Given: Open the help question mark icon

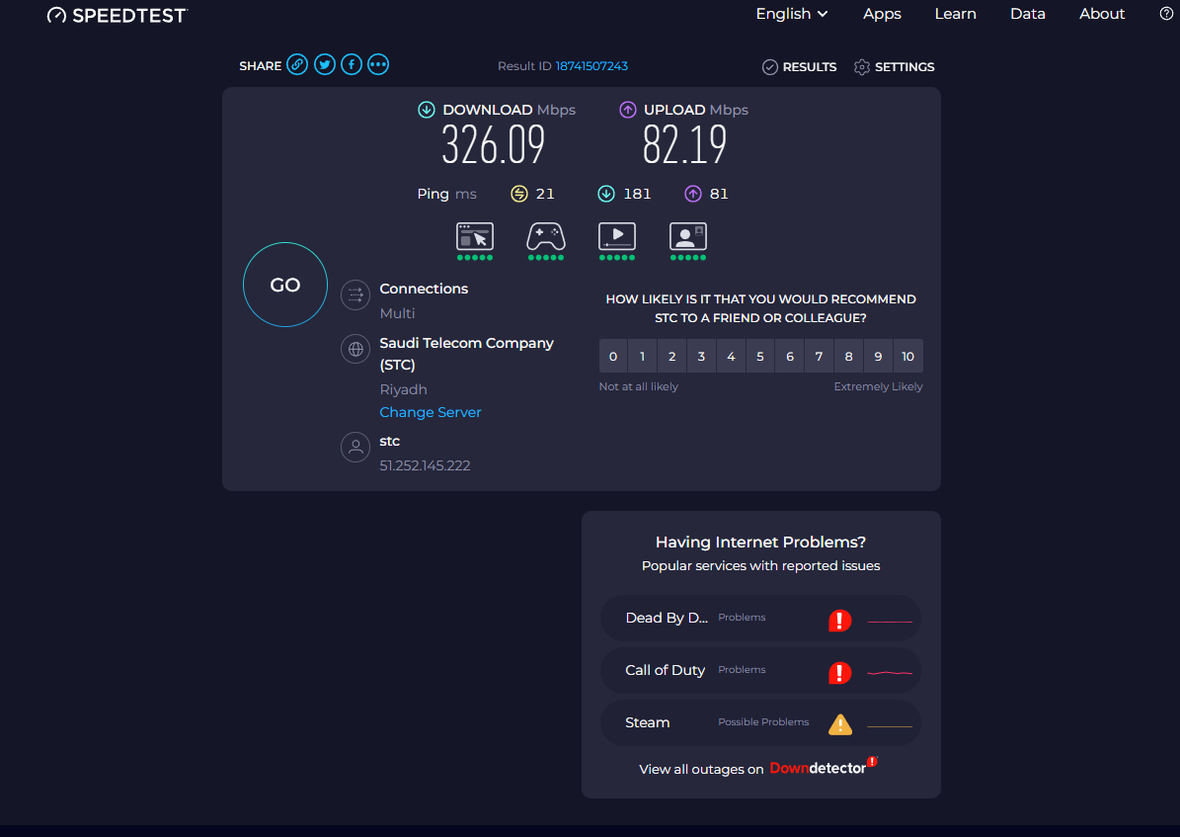Looking at the screenshot, I should click(1165, 14).
